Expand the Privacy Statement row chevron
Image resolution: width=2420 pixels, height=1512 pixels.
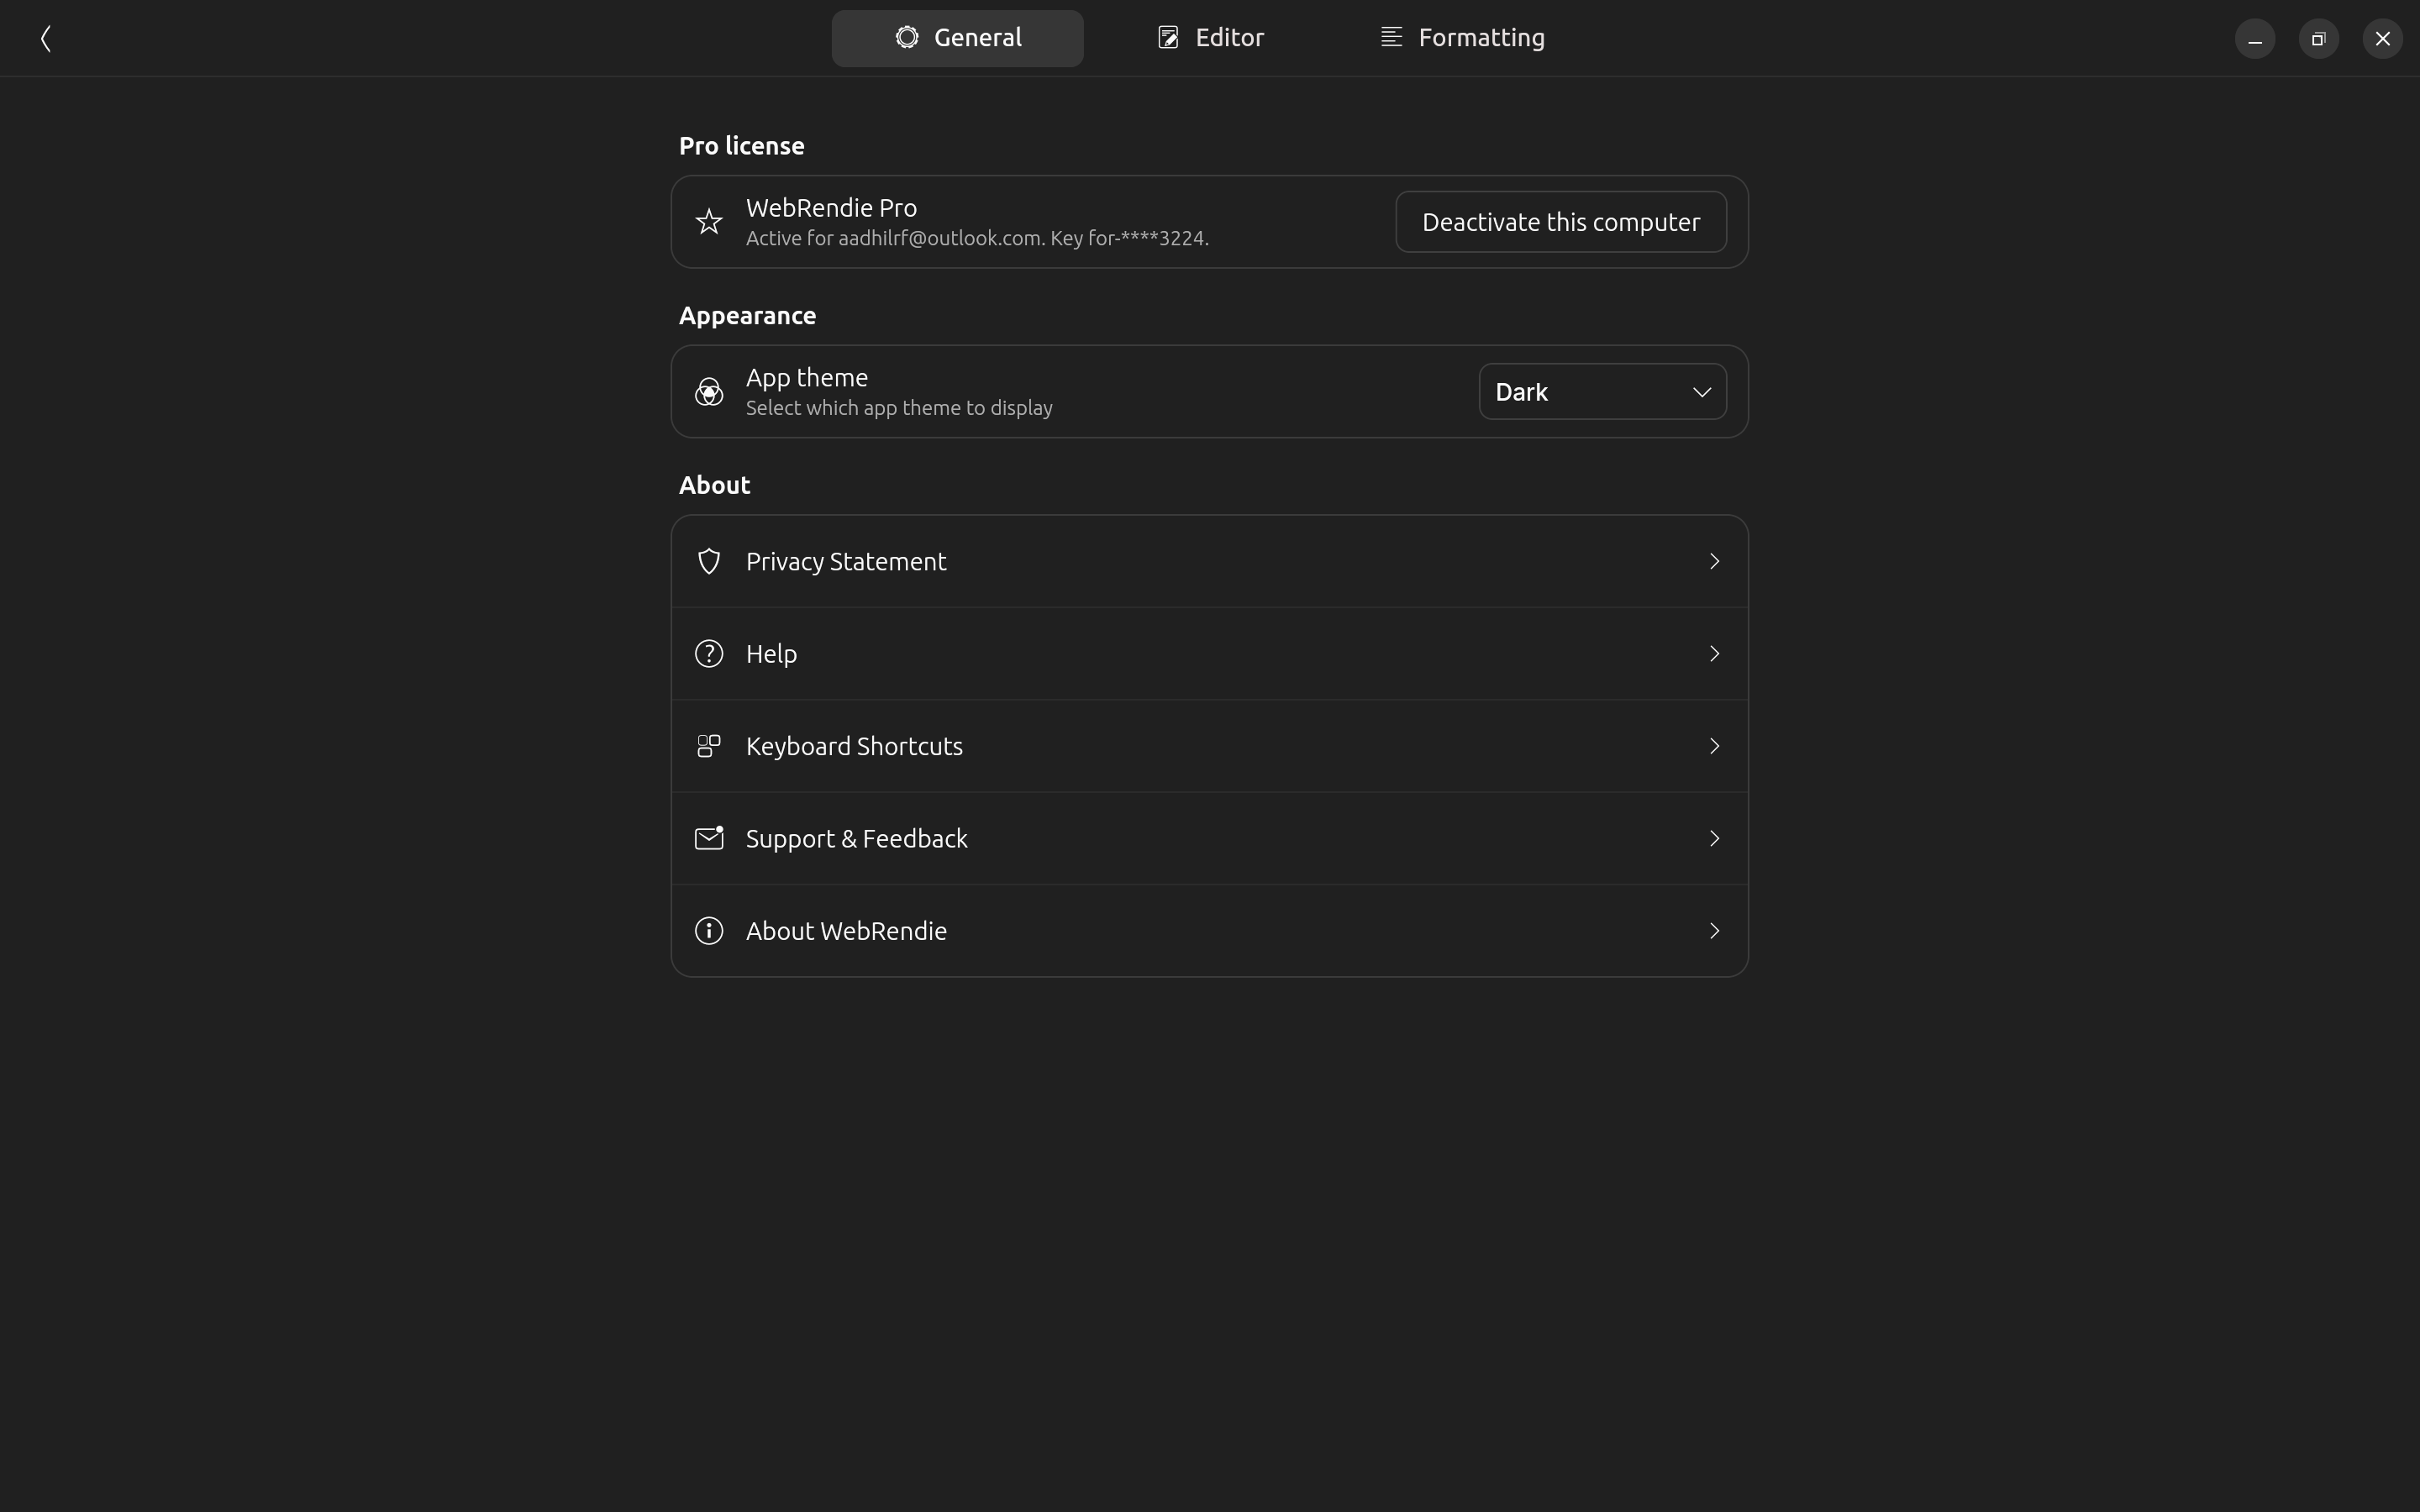pos(1714,561)
